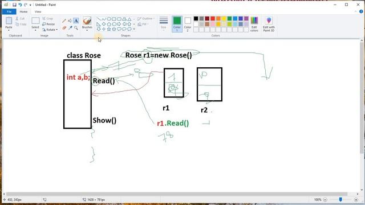Switch to the Home tab

23,11
